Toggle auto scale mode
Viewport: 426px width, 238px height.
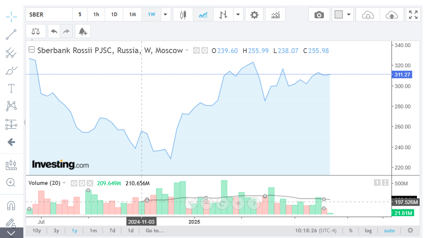tap(389, 230)
